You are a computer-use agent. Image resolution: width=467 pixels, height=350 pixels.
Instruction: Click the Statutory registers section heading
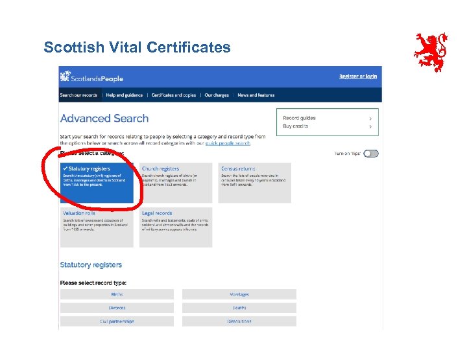point(91,265)
